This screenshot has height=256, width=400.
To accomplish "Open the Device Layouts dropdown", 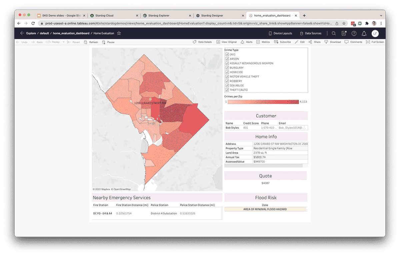I will tap(280, 33).
